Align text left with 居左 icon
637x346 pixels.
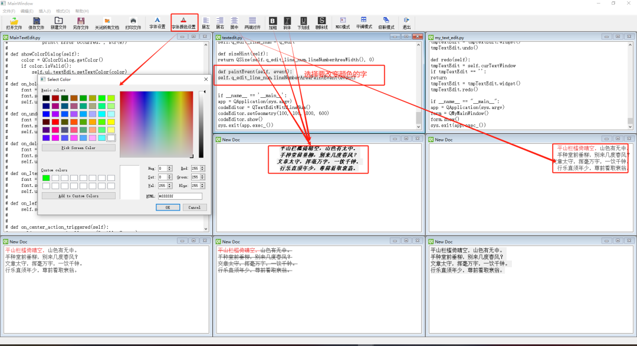point(206,23)
